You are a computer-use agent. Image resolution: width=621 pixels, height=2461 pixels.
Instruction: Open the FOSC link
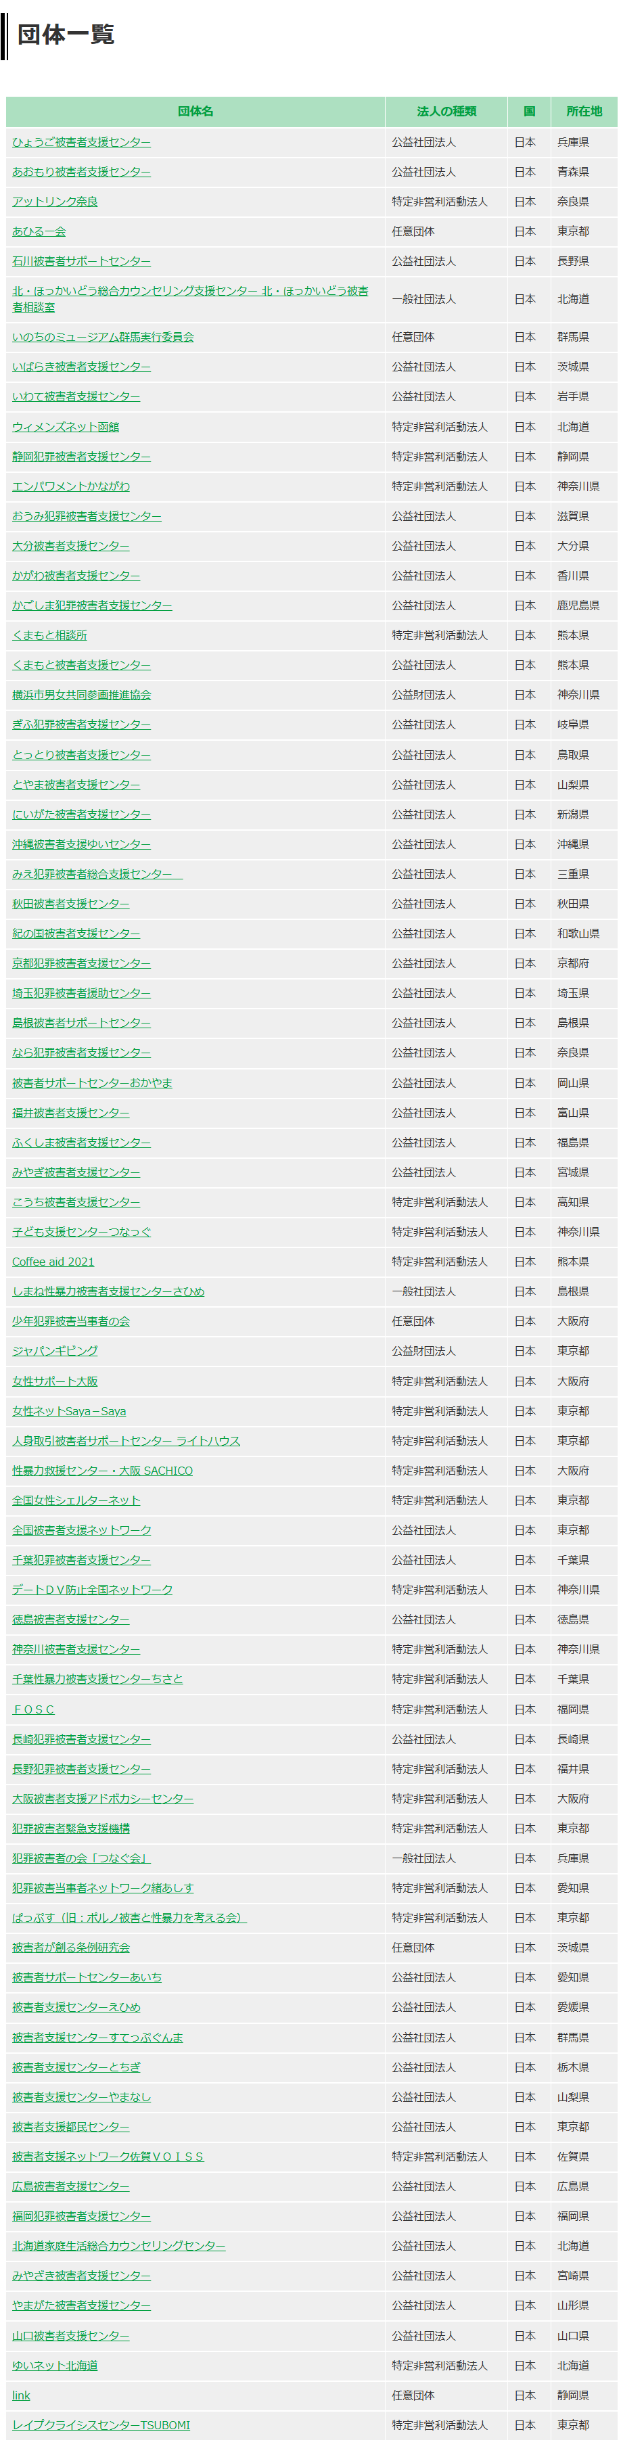pyautogui.click(x=33, y=1708)
